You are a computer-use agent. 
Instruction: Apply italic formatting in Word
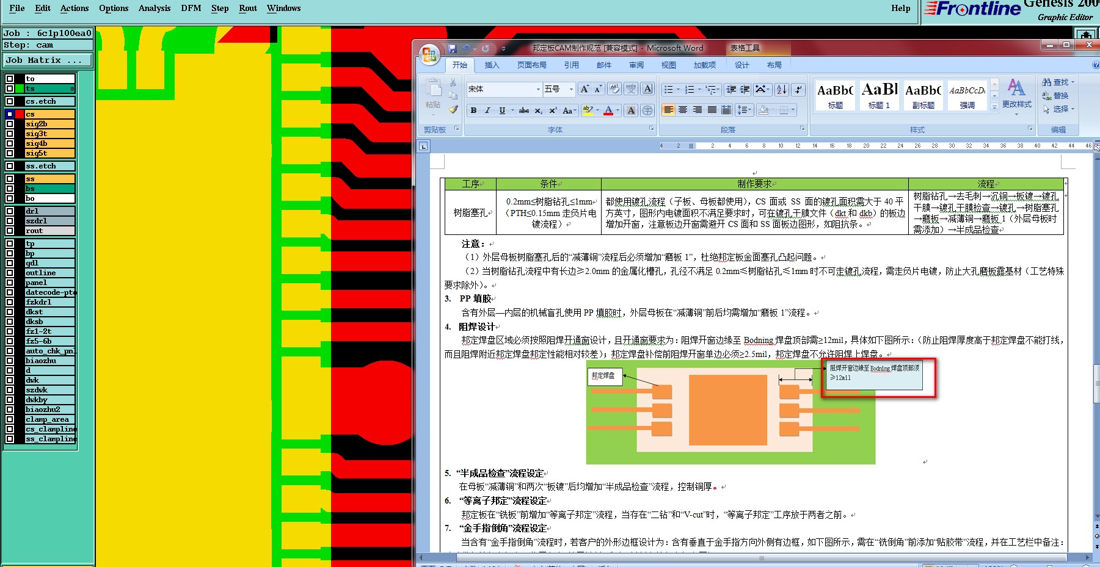click(x=487, y=110)
